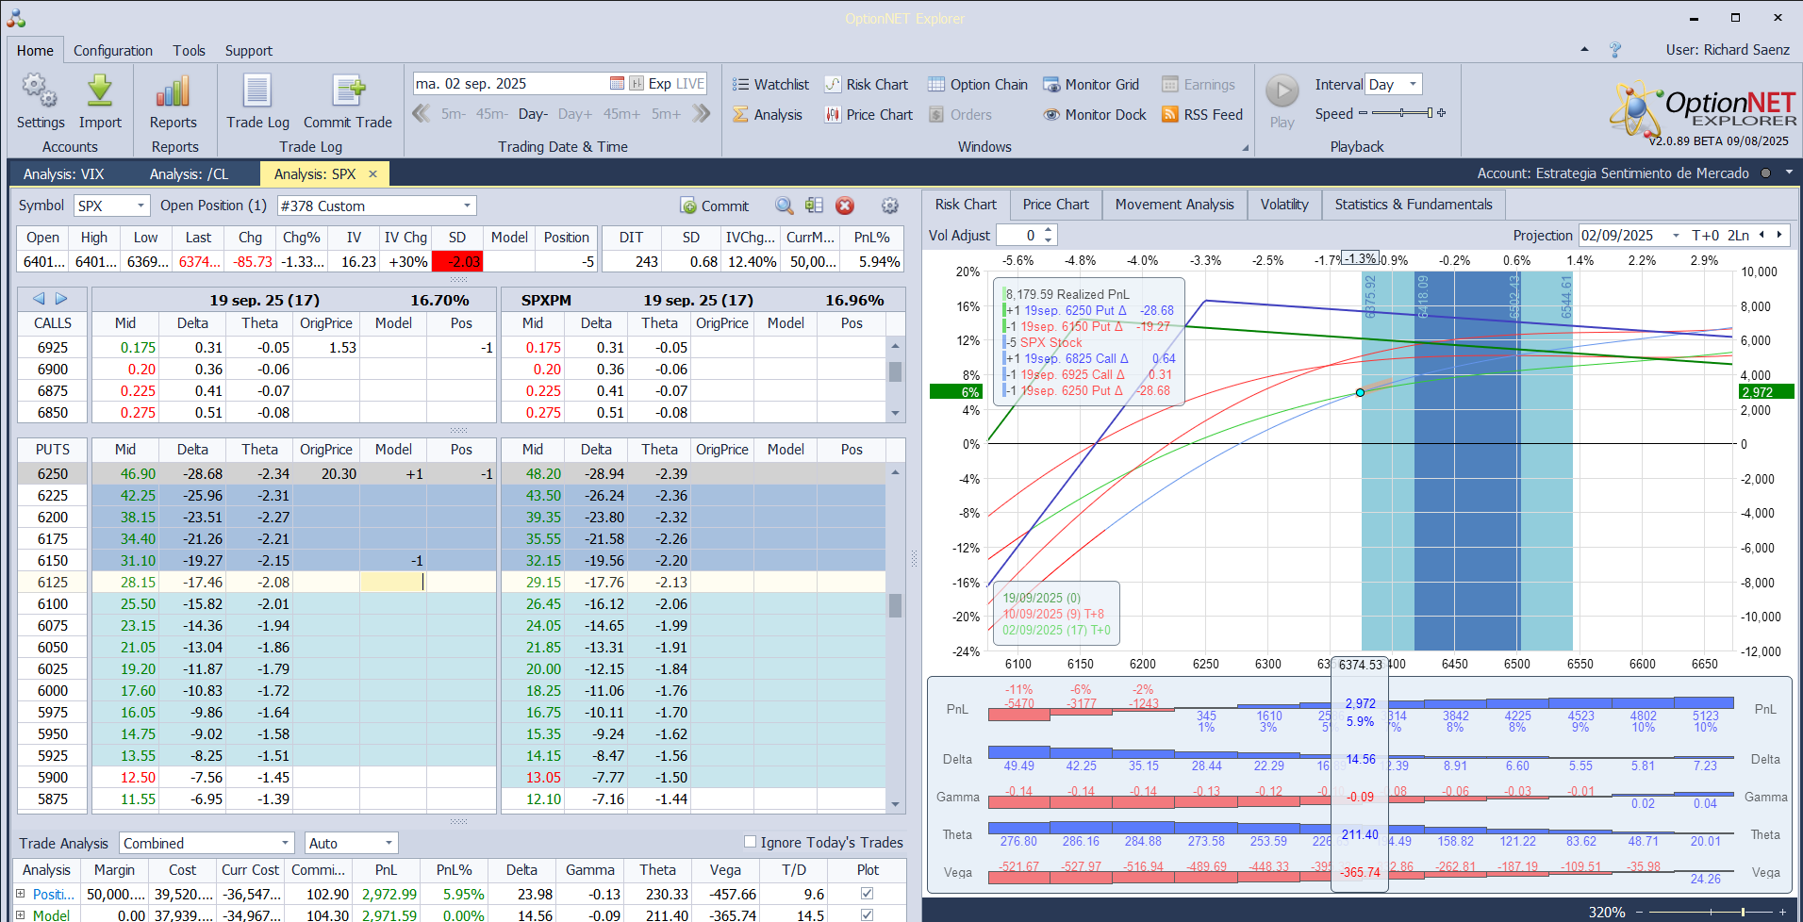Open the Configuration menu

pyautogui.click(x=113, y=51)
